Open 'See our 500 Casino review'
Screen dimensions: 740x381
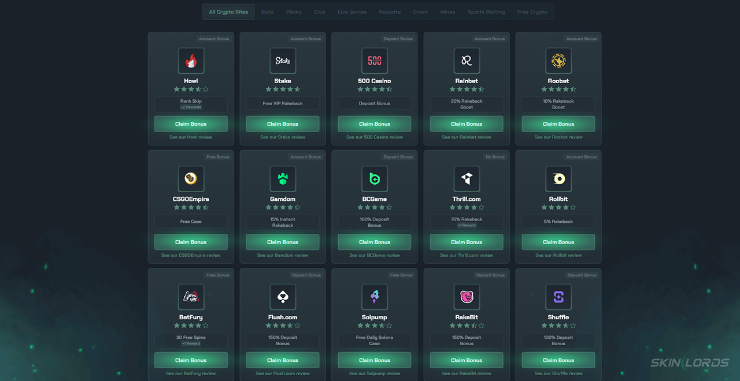click(x=375, y=137)
